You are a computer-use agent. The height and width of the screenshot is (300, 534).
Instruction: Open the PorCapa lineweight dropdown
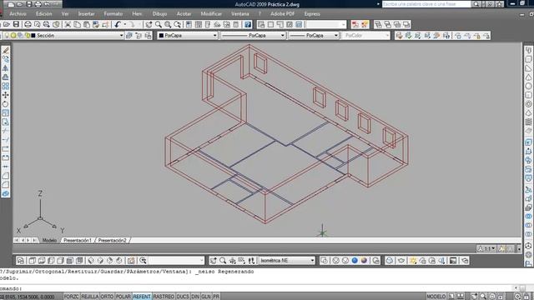[x=335, y=35]
